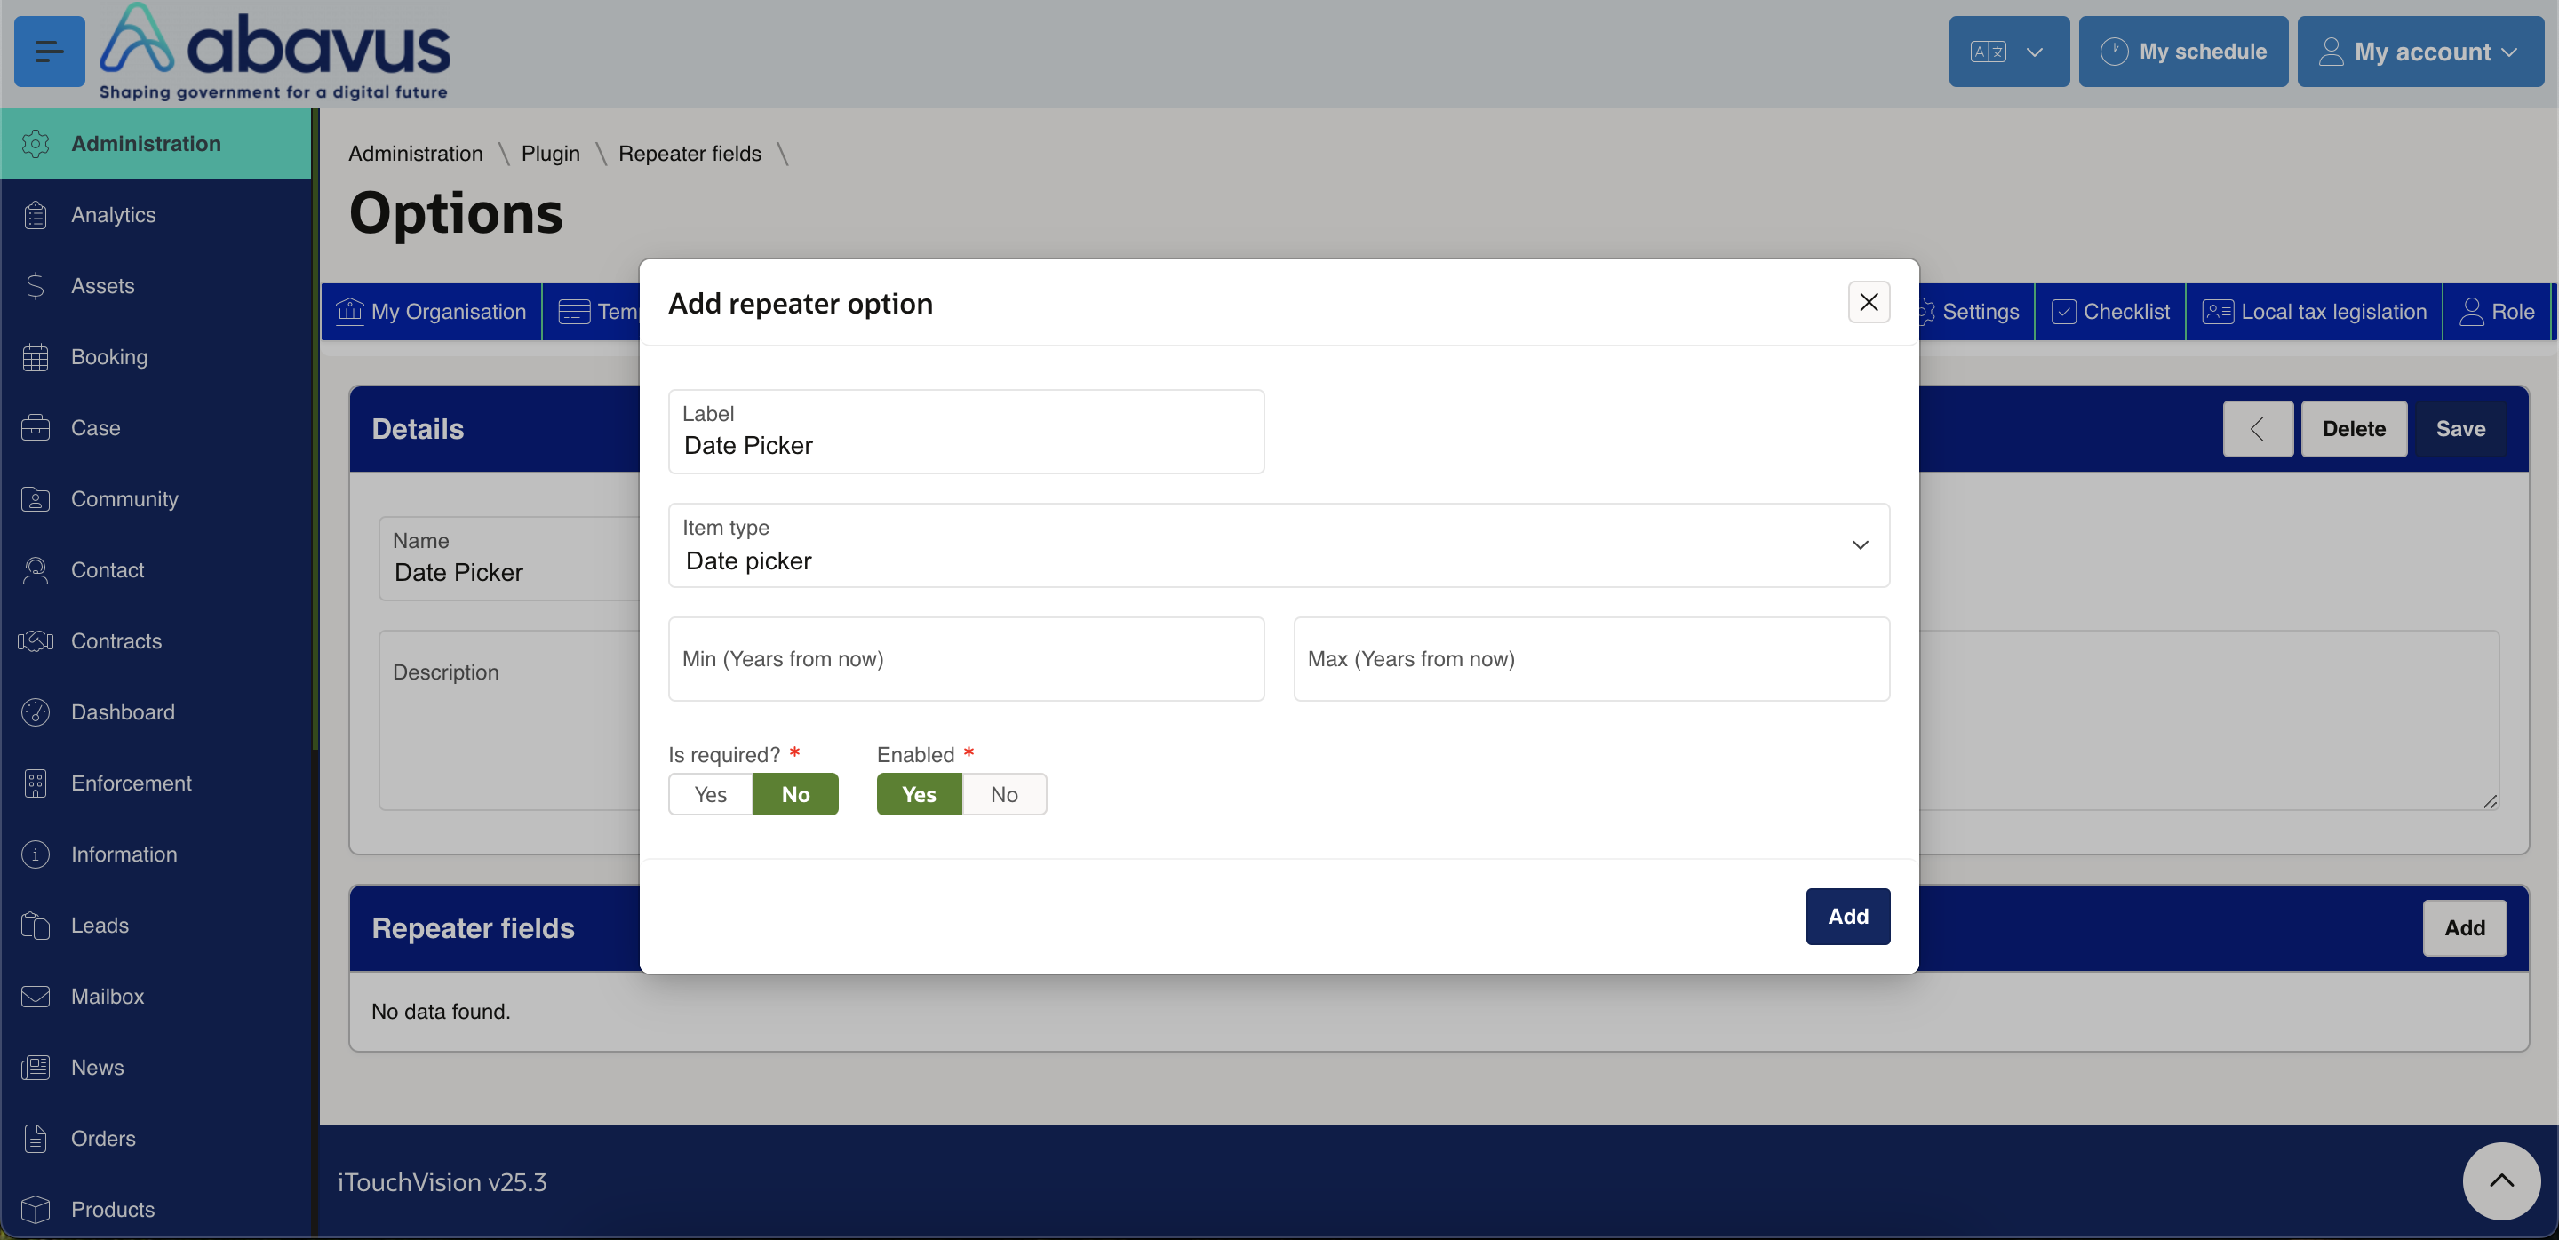Click the Administration gear icon in sidebar
The image size is (2559, 1240).
[x=36, y=144]
